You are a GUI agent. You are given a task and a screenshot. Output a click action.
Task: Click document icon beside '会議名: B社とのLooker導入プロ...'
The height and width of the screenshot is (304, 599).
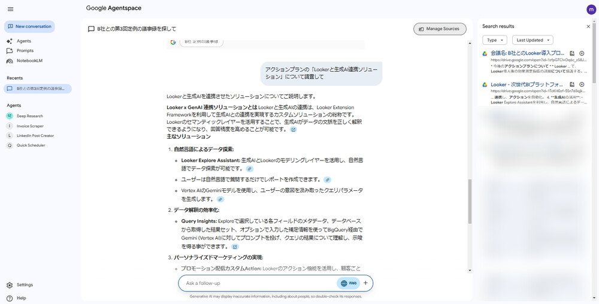coord(572,53)
